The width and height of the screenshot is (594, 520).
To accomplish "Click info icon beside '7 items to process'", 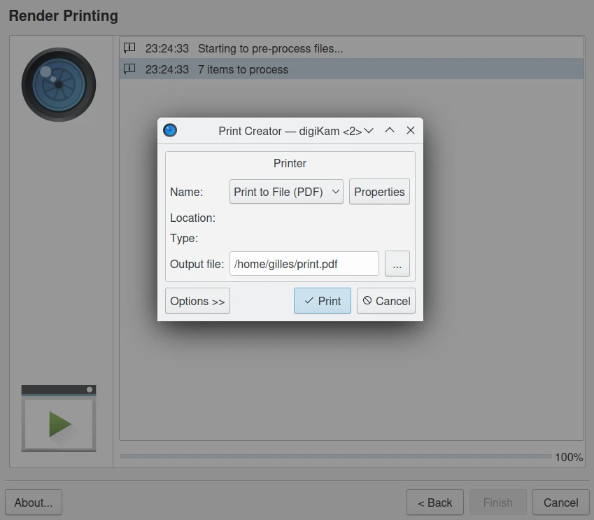I will [x=129, y=69].
